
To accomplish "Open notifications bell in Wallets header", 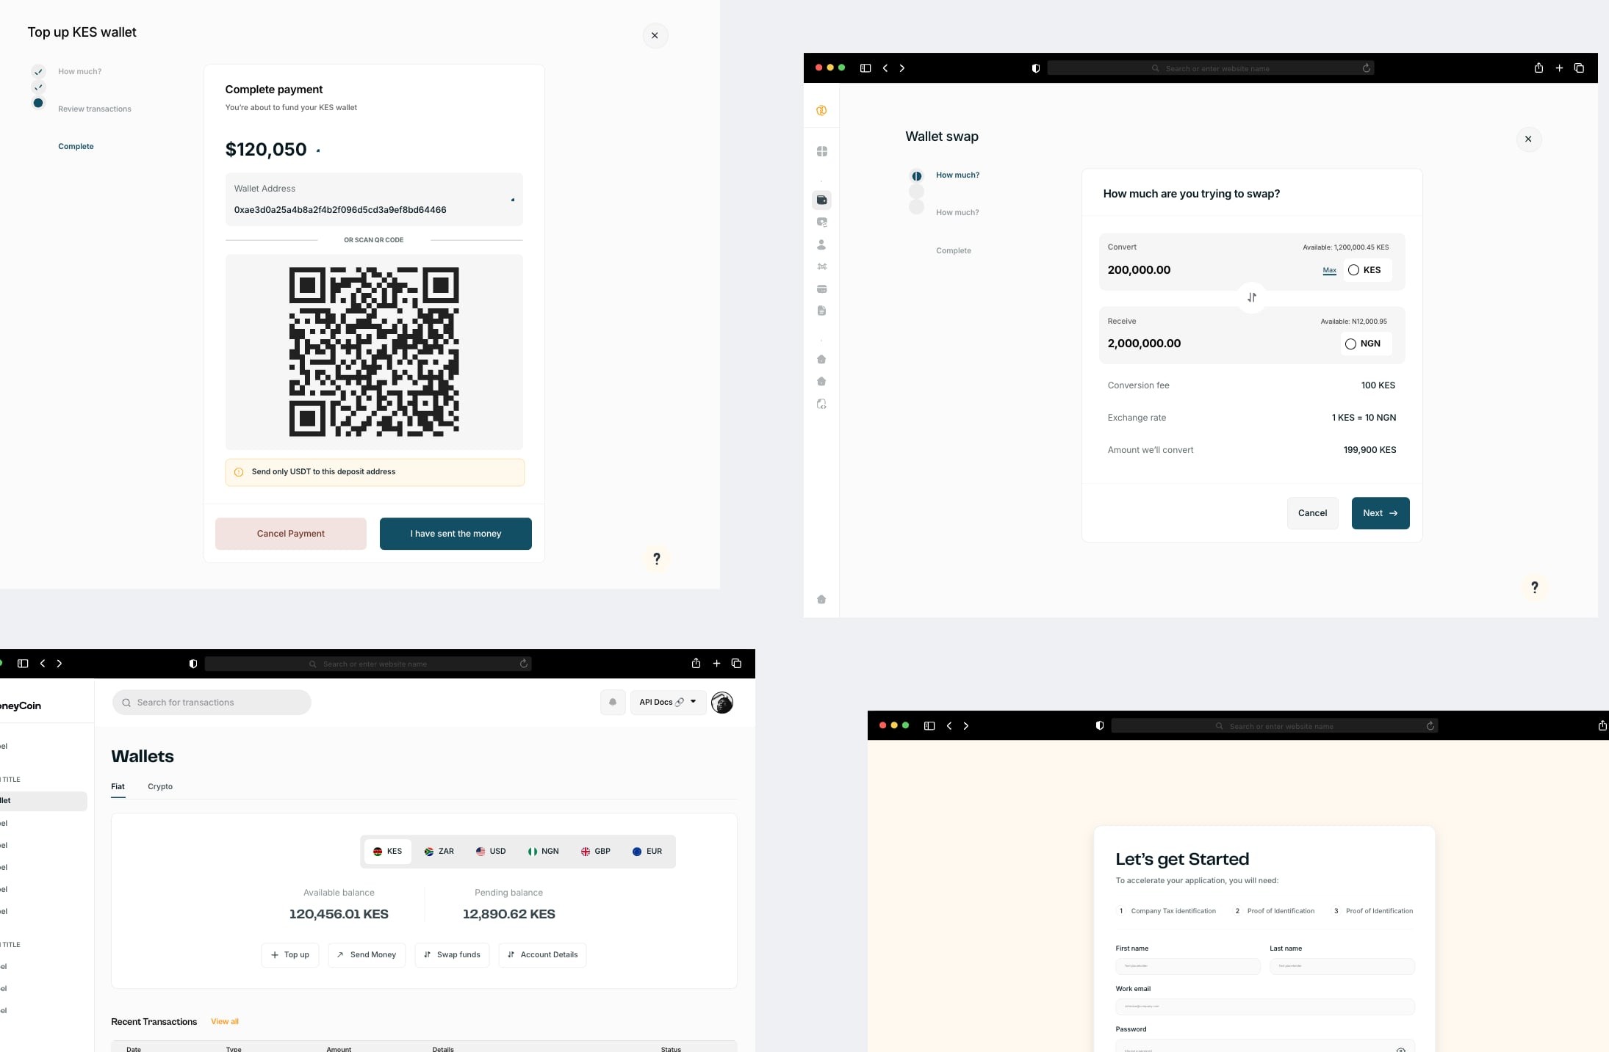I will [613, 703].
